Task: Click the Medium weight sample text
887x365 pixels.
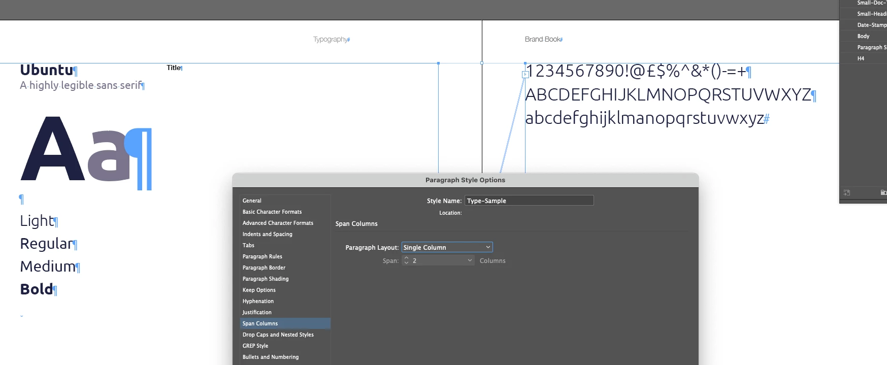Action: pyautogui.click(x=48, y=267)
